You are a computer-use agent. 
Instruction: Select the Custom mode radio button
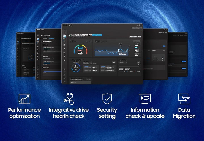click(x=164, y=50)
